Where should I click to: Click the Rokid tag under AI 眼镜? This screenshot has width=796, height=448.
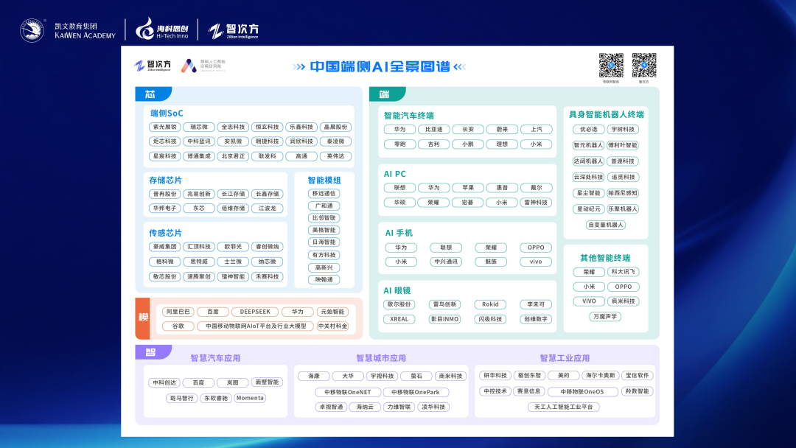[x=490, y=304]
